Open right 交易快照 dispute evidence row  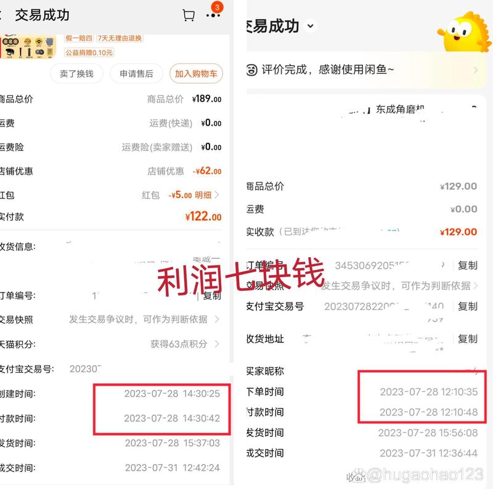click(362, 286)
